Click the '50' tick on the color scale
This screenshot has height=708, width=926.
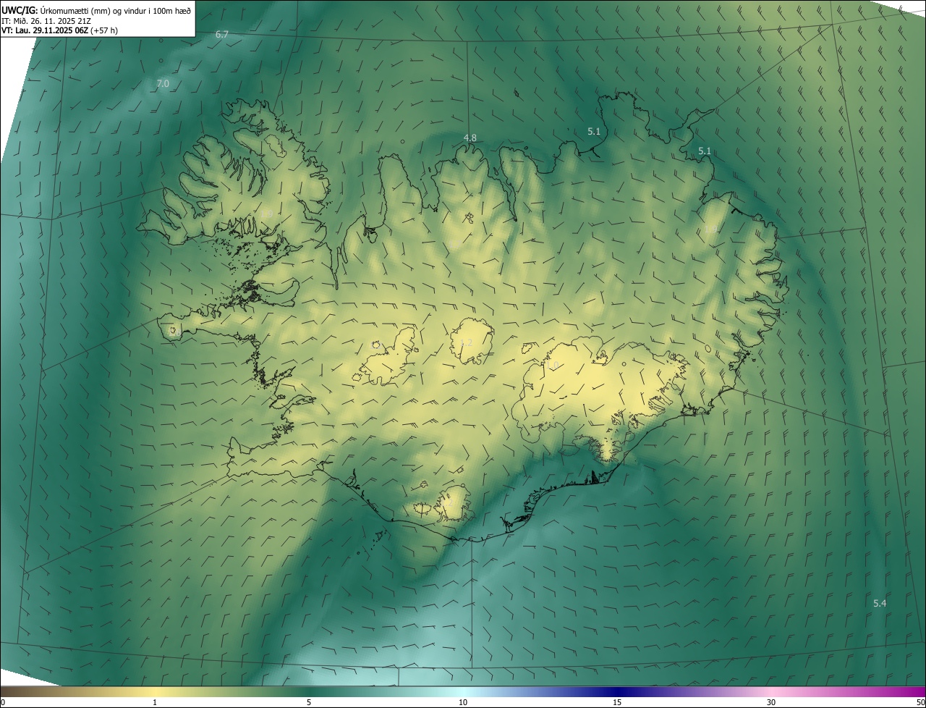pyautogui.click(x=920, y=702)
